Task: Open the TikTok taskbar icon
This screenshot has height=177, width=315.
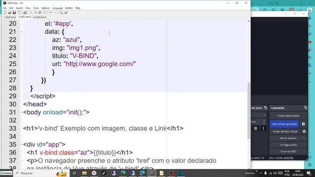Action: (x=104, y=173)
